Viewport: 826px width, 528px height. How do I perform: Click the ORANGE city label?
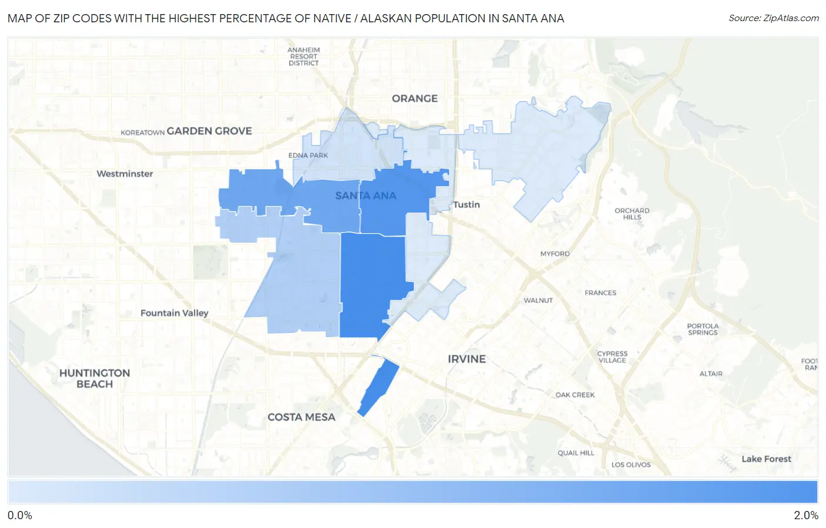[x=415, y=99]
